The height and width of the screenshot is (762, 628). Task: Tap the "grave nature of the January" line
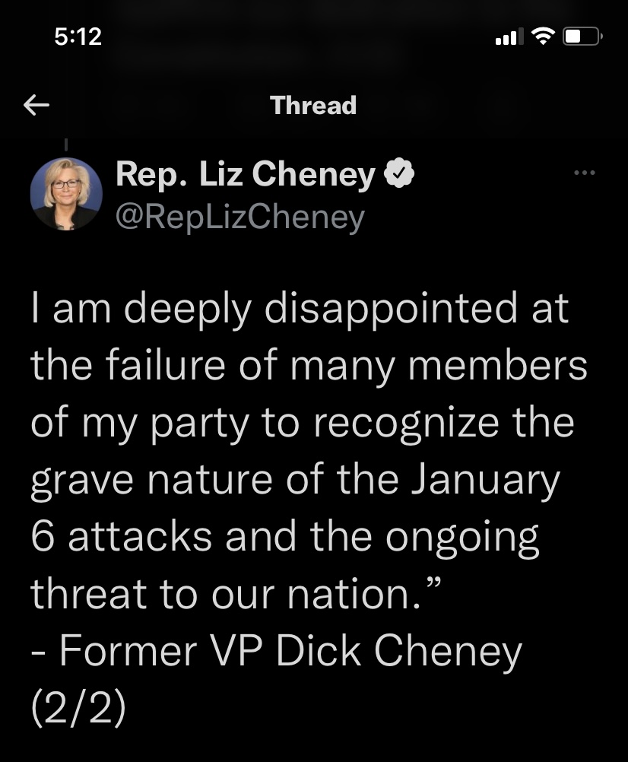point(295,481)
